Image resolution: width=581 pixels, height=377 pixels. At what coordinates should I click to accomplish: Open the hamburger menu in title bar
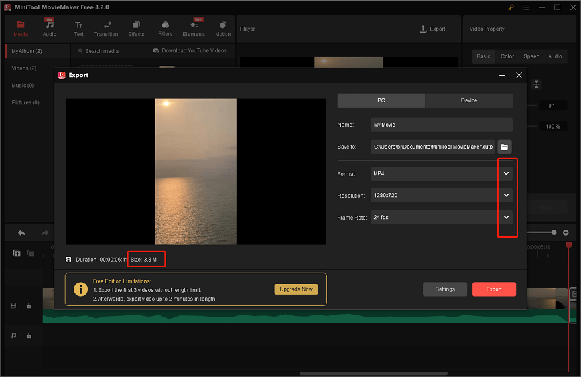[x=526, y=7]
